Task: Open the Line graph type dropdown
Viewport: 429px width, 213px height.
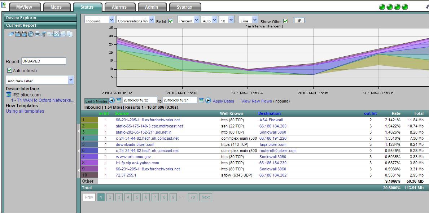Action: tap(249, 20)
